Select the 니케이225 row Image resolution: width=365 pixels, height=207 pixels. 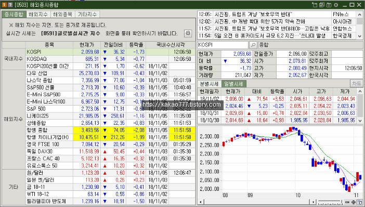coord(110,116)
